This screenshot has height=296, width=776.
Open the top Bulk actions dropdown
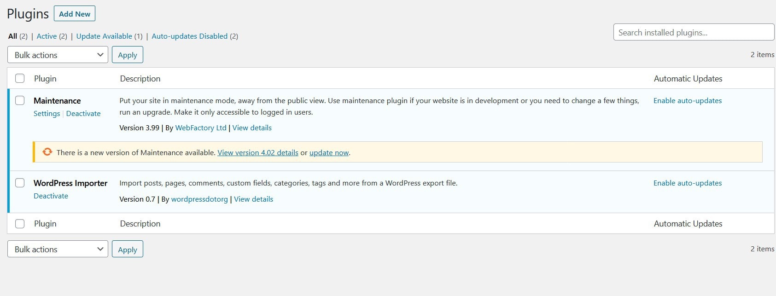coord(58,55)
